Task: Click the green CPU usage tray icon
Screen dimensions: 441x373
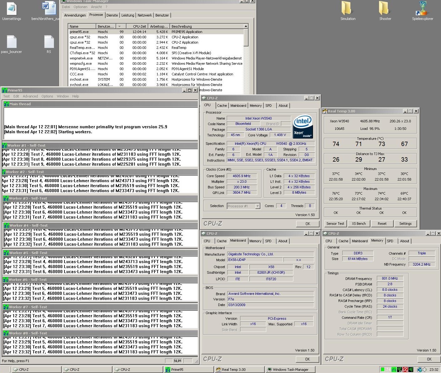Action: pyautogui.click(x=382, y=370)
